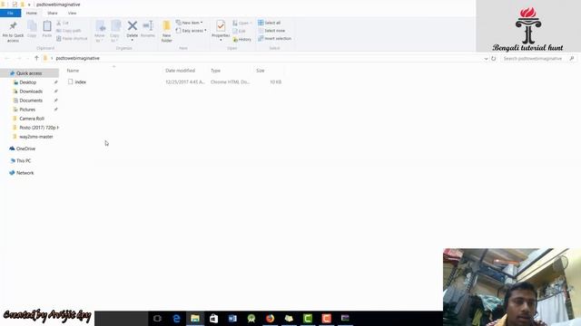Open Desktop in the navigation pane

pyautogui.click(x=28, y=82)
